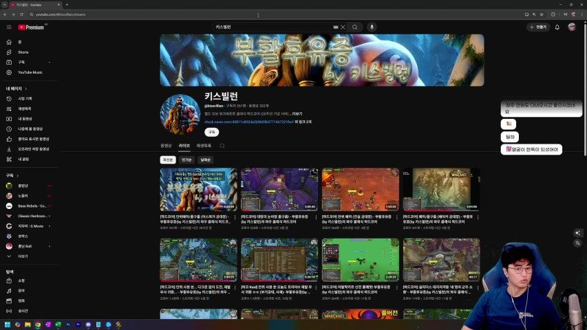Open a new browser tab
587x330 pixels.
click(67, 5)
